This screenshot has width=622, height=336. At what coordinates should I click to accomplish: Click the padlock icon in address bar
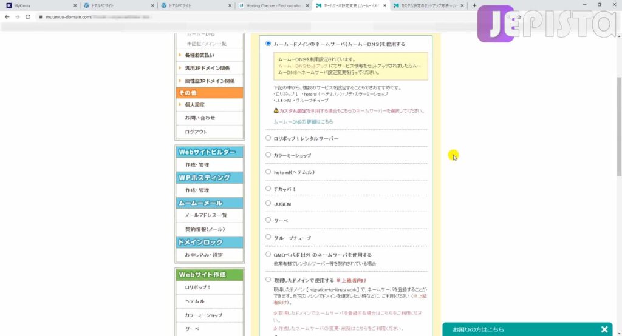pyautogui.click(x=41, y=17)
